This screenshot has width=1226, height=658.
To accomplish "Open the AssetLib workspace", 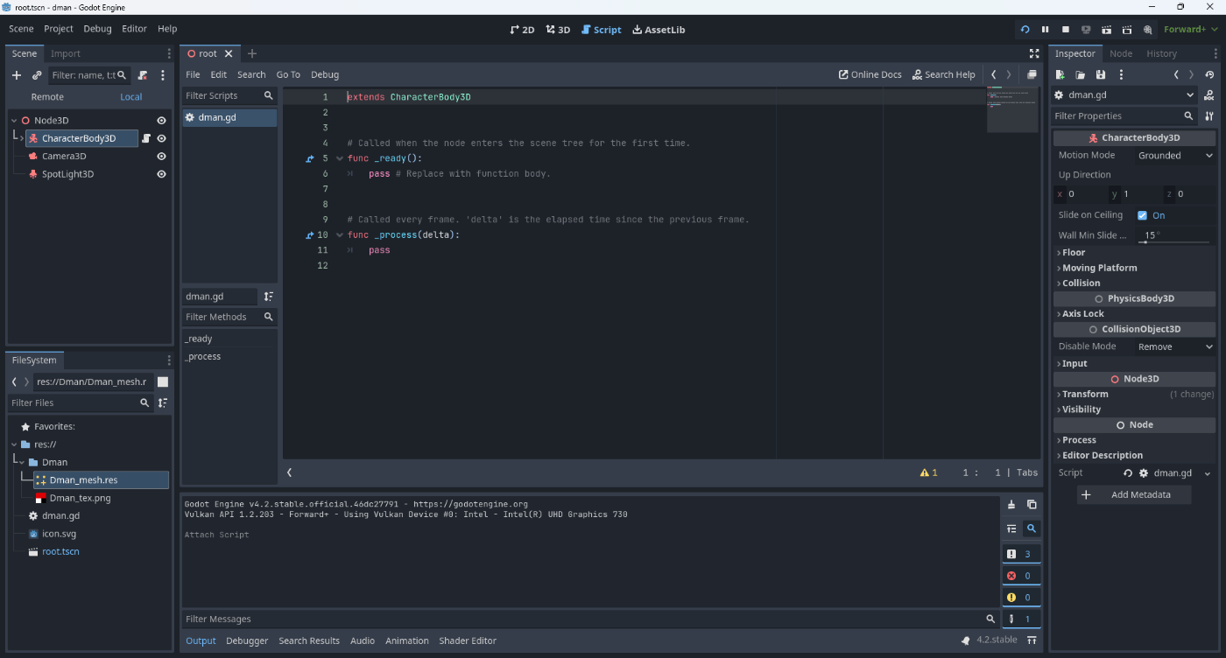I will pos(659,29).
